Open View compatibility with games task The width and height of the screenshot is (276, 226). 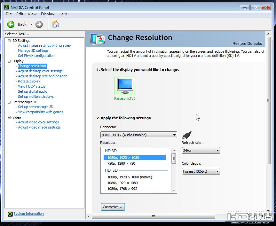(x=41, y=112)
